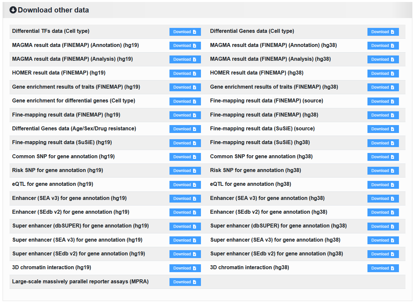Download Risk SNP for gene annotation hg38
This screenshot has width=414, height=304.
[383, 171]
